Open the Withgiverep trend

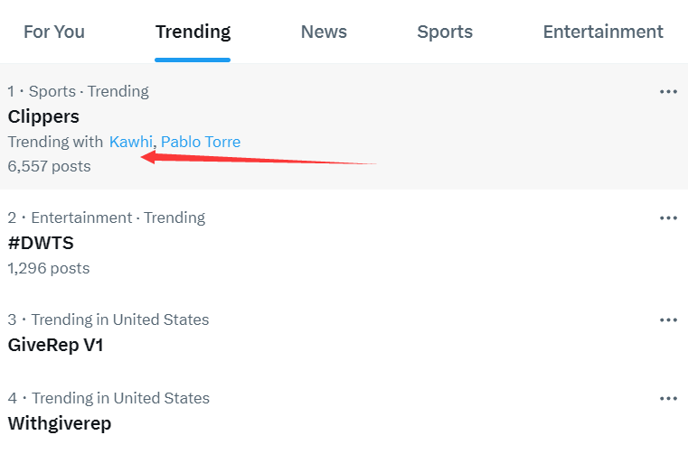pyautogui.click(x=59, y=423)
